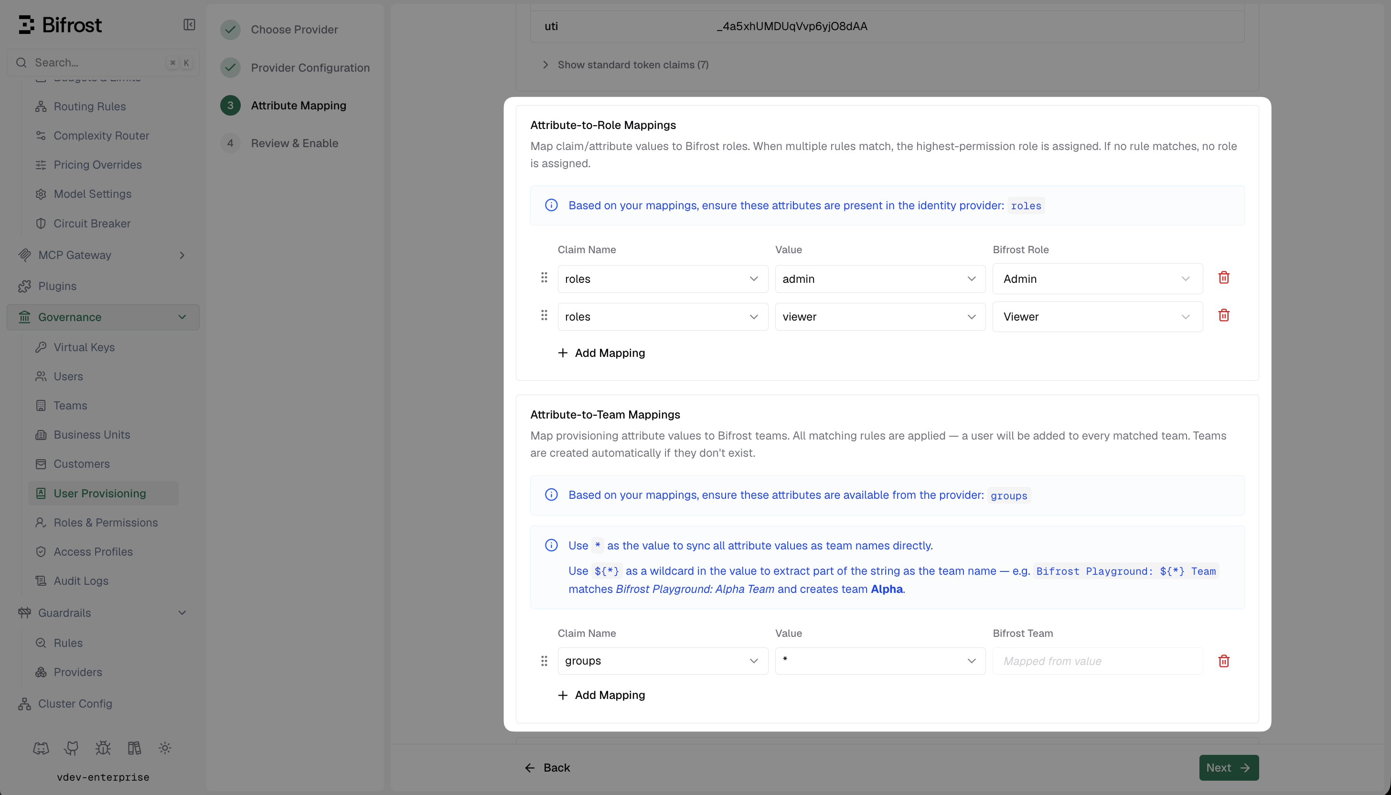Go Back to previous step
1391x795 pixels.
coord(547,768)
